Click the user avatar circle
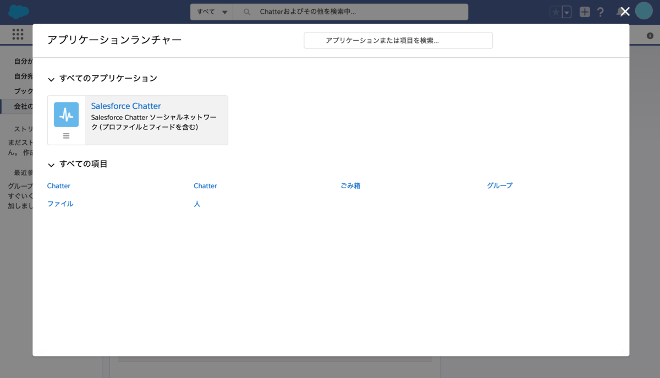This screenshot has height=378, width=660. 643,11
